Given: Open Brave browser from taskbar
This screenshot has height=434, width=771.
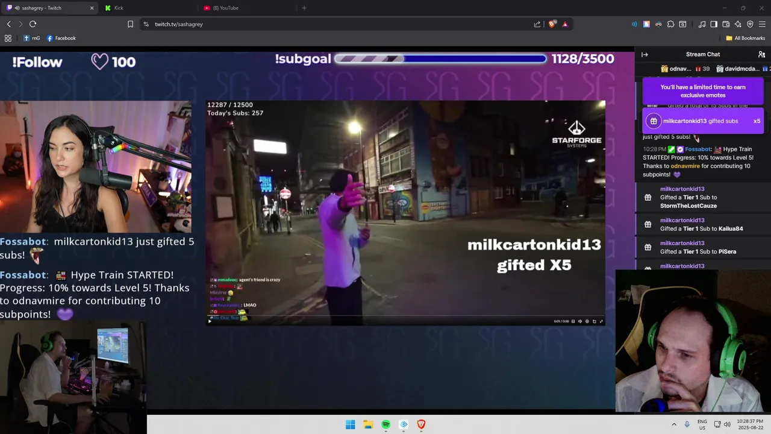Looking at the screenshot, I should pyautogui.click(x=421, y=424).
